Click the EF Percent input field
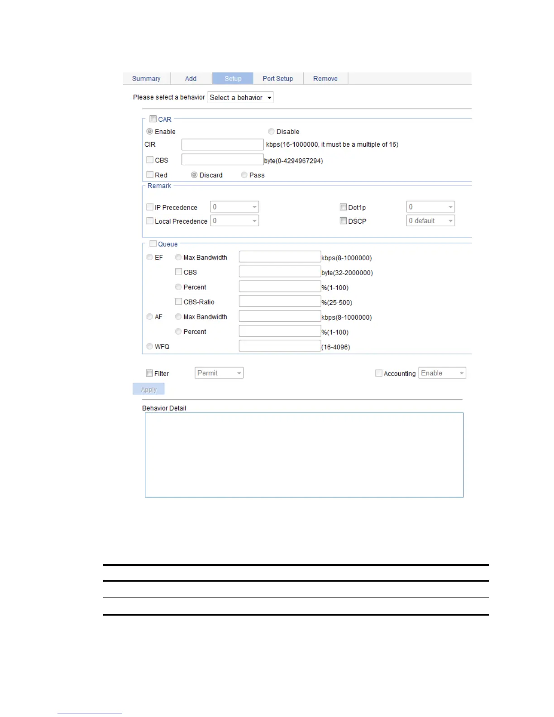 pyautogui.click(x=280, y=287)
